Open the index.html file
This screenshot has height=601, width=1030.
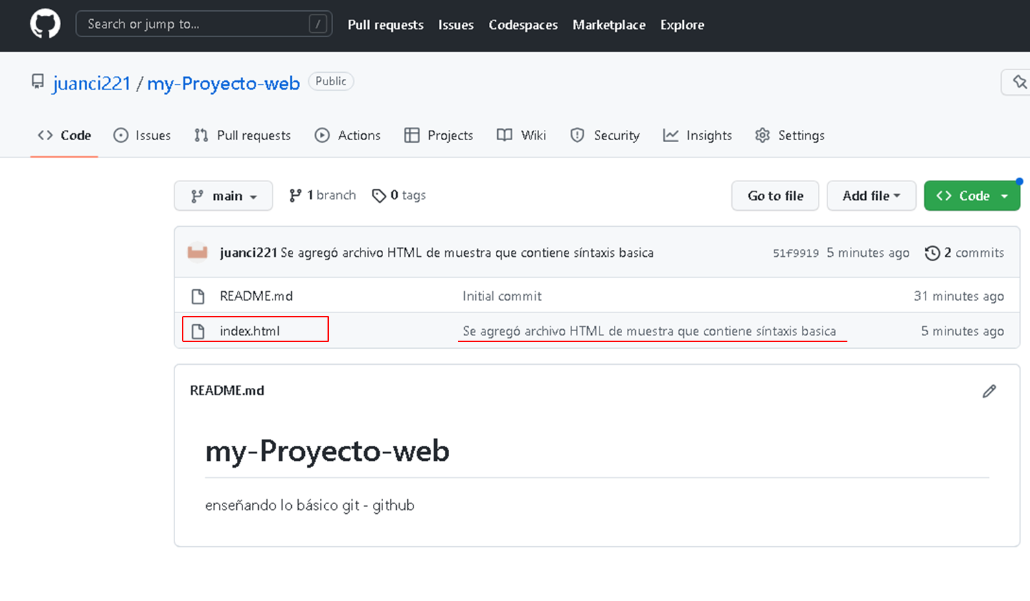(x=250, y=331)
